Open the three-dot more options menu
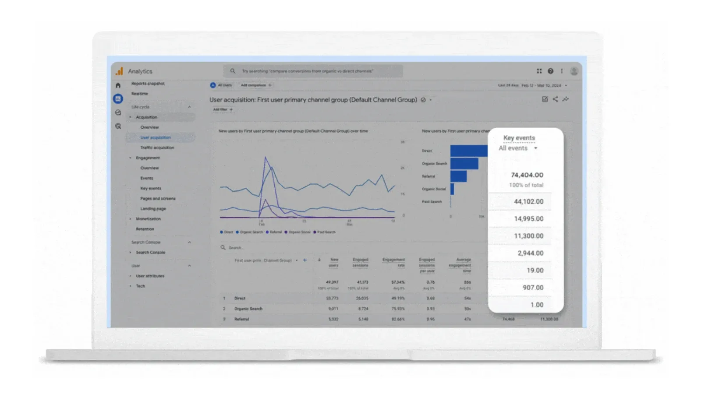The image size is (701, 394). coord(562,71)
